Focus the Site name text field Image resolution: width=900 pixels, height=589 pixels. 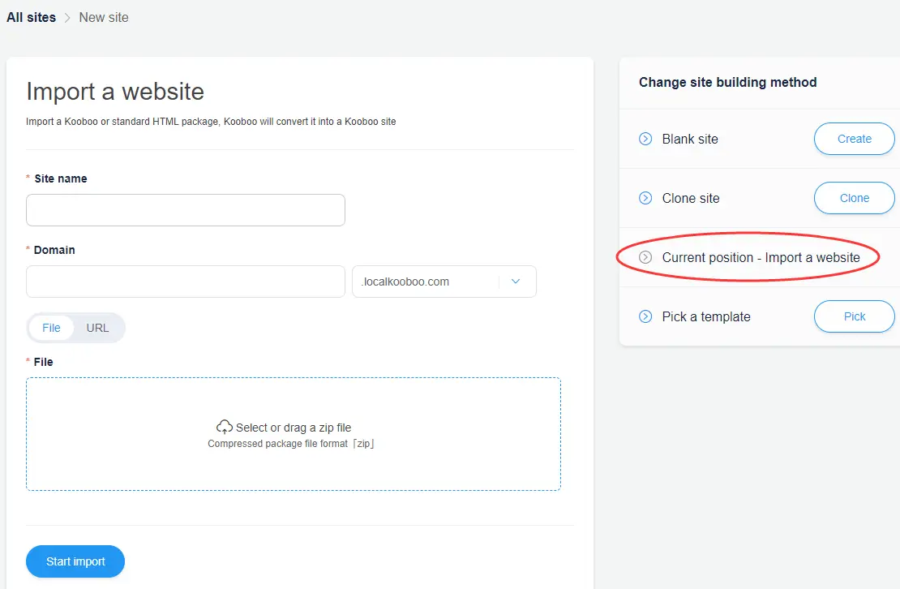coord(186,210)
